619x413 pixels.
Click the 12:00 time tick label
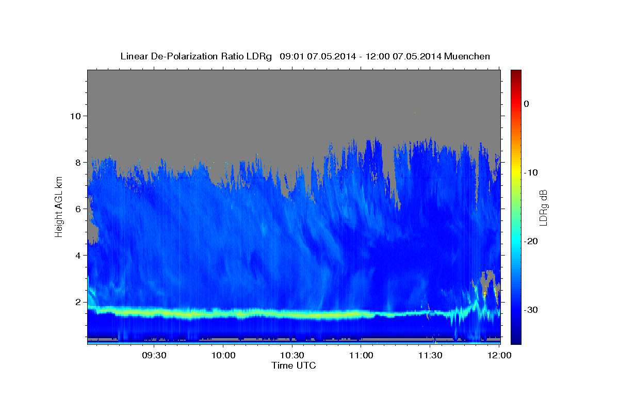tap(499, 356)
